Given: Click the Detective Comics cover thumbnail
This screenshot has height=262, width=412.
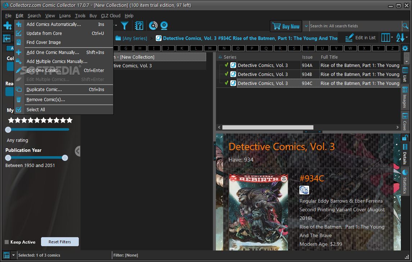Looking at the screenshot, I should 259,212.
